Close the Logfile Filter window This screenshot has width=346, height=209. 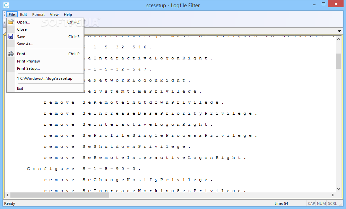[x=336, y=4]
